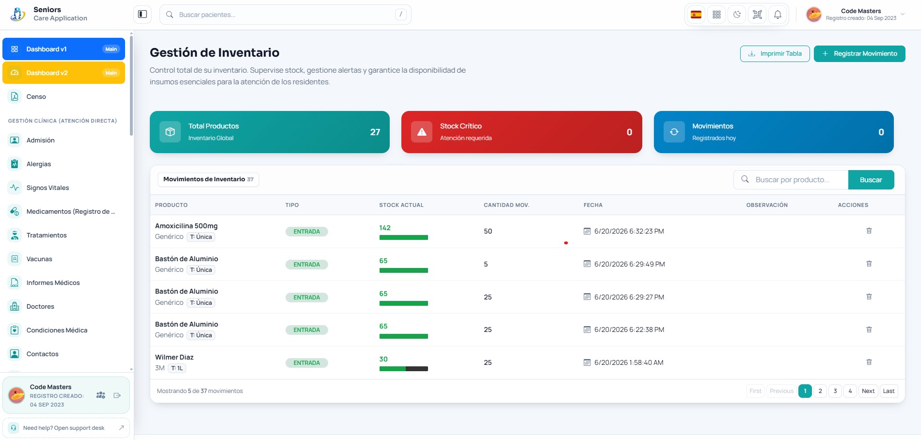Click Next pagination button
The width and height of the screenshot is (921, 440).
tap(868, 391)
